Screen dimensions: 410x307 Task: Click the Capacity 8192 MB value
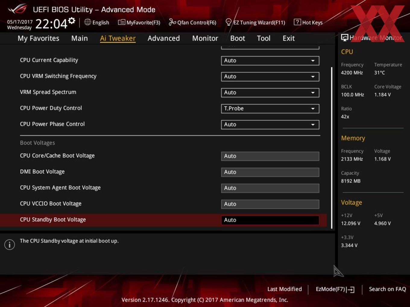click(x=351, y=181)
